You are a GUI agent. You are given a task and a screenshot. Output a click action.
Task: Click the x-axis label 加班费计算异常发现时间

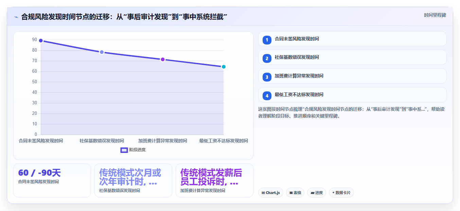coord(163,141)
